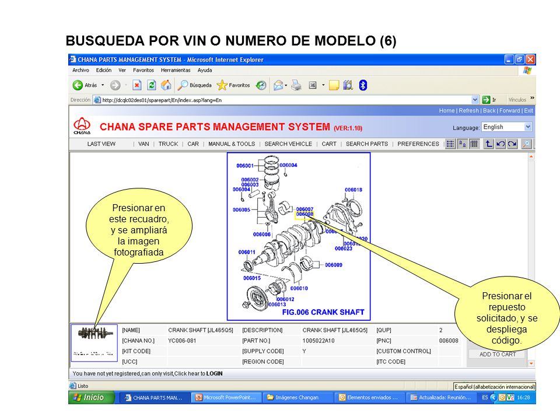This screenshot has height=420, width=560.
Task: Click the Home link in top bar
Action: (447, 111)
